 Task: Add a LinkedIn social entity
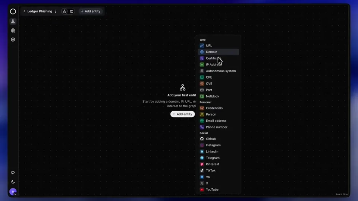219,151
